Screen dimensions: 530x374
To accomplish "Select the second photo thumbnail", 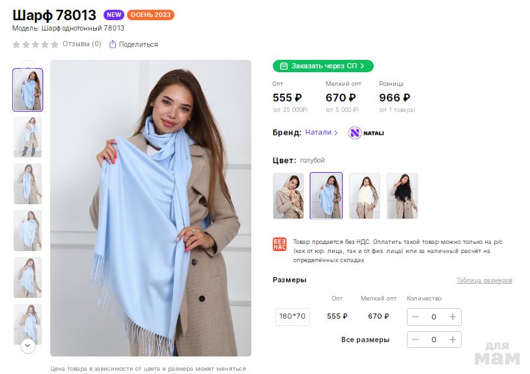I will tap(27, 137).
